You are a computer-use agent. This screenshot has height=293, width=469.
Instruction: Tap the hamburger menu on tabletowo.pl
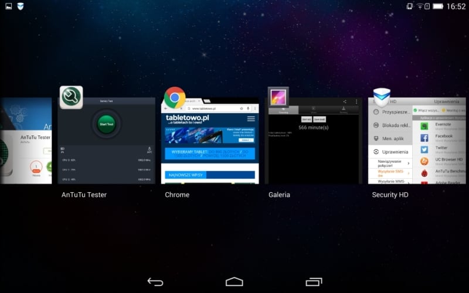tap(251, 119)
